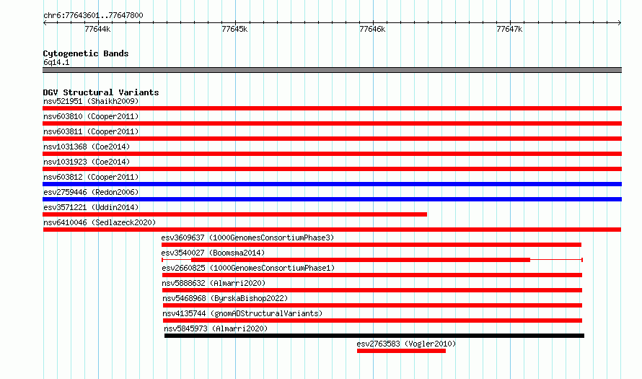Click the gray 6q14.1 cytogenetic band bar
642x379 pixels.
pyautogui.click(x=332, y=70)
